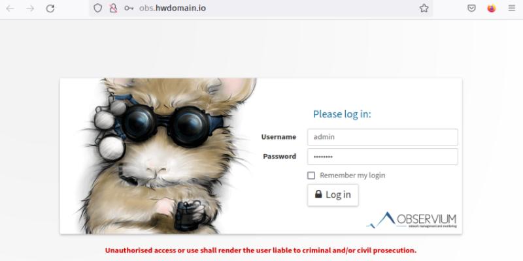
Task: Open the Firefox account icon
Action: tap(492, 8)
